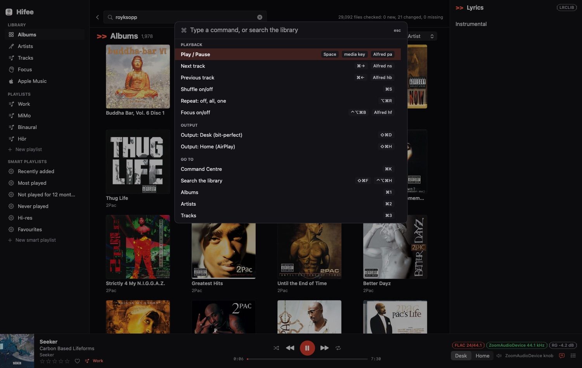Image resolution: width=582 pixels, height=368 pixels.
Task: Open Tracks in the sidebar library
Action: (x=45, y=58)
